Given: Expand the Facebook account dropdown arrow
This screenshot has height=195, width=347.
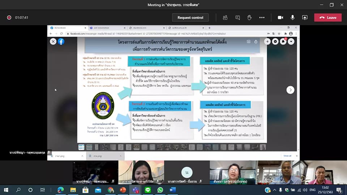Looking at the screenshot, I should point(291,42).
